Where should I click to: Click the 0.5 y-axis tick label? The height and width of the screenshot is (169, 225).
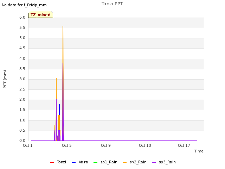coord(22,130)
